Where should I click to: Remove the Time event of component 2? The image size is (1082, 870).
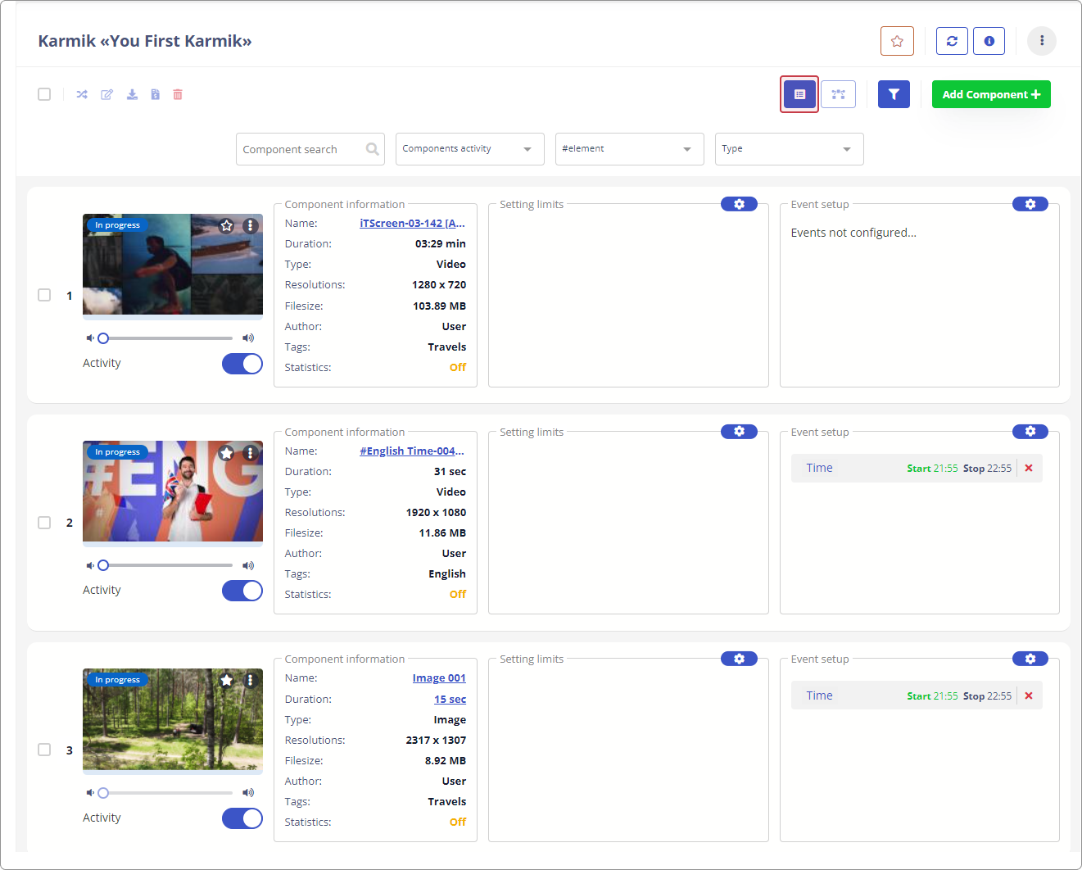[x=1029, y=469]
